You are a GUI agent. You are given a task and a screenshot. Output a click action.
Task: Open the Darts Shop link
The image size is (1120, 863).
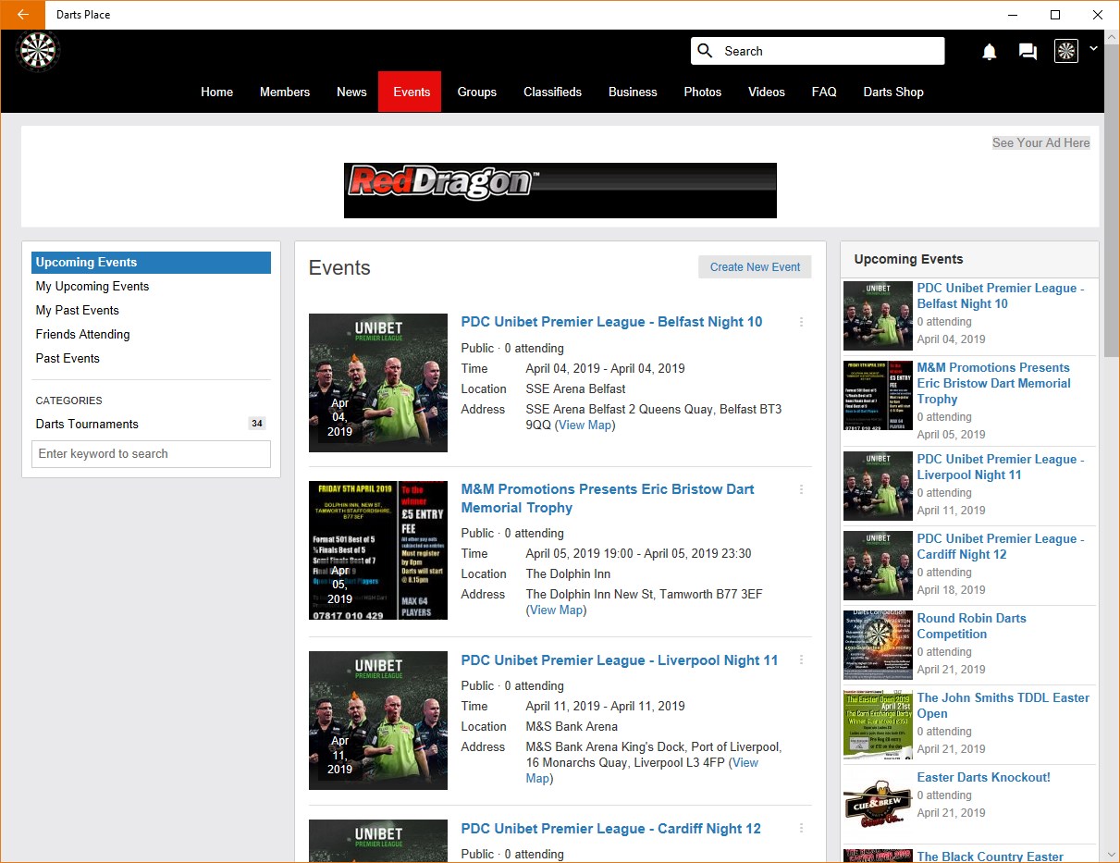click(x=893, y=92)
